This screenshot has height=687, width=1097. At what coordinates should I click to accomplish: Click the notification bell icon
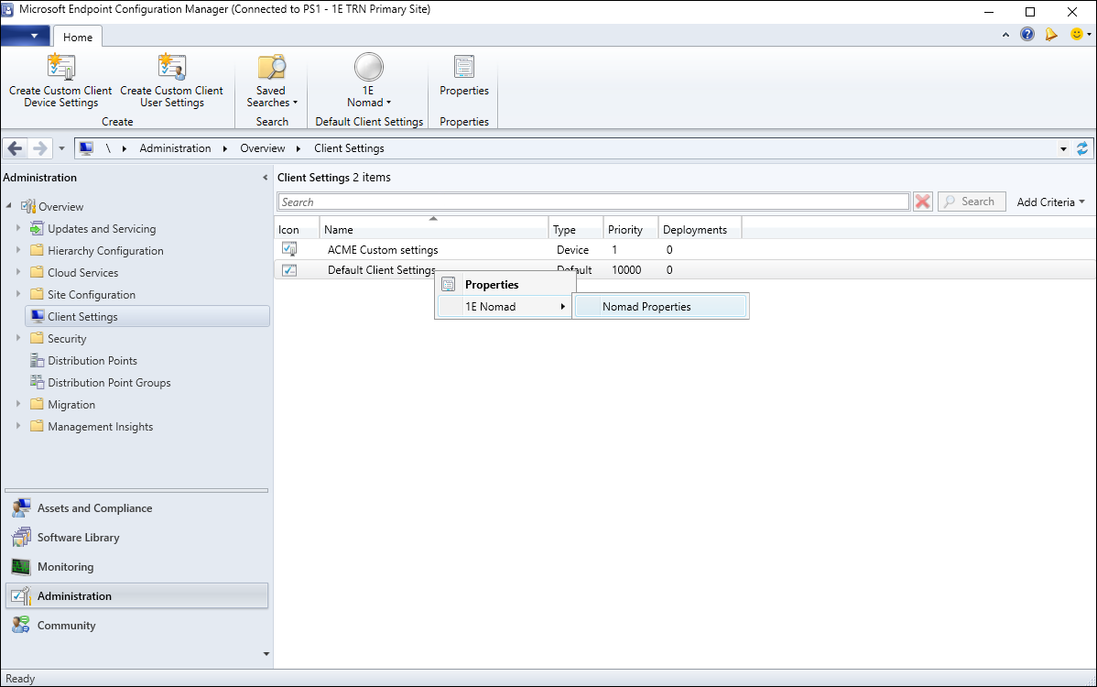tap(1051, 35)
